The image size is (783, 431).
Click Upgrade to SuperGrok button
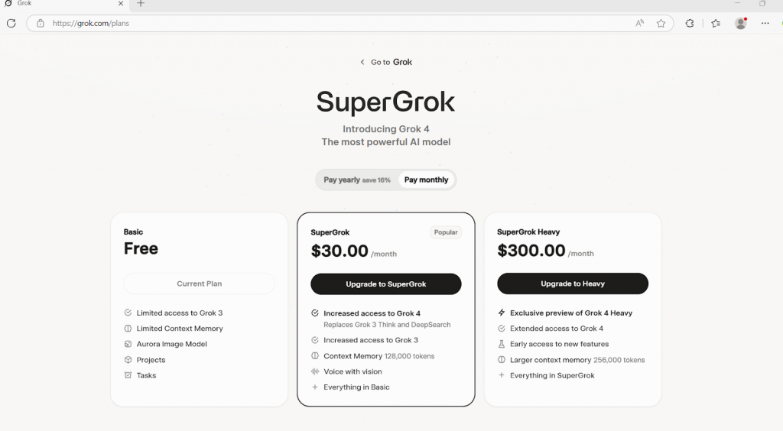pyautogui.click(x=385, y=284)
